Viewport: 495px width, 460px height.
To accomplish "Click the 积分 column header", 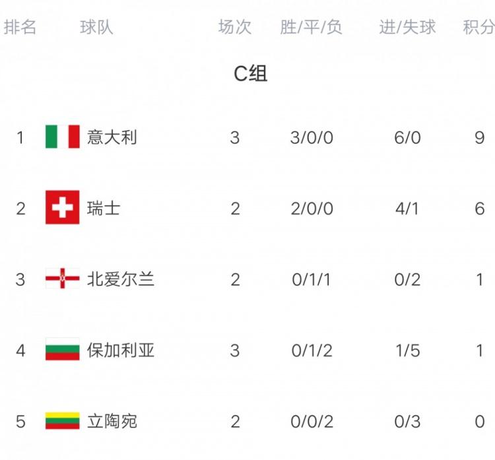I will [479, 27].
